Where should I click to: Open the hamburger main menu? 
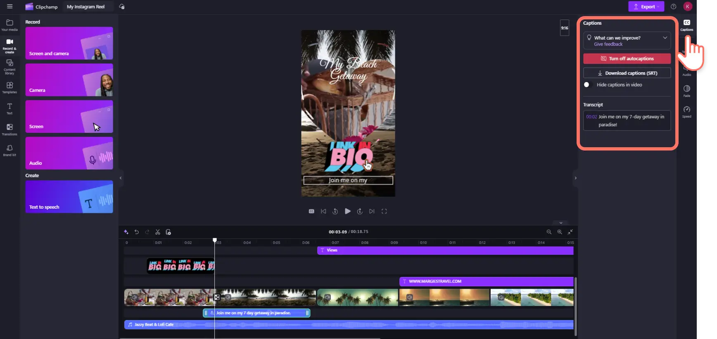point(10,6)
